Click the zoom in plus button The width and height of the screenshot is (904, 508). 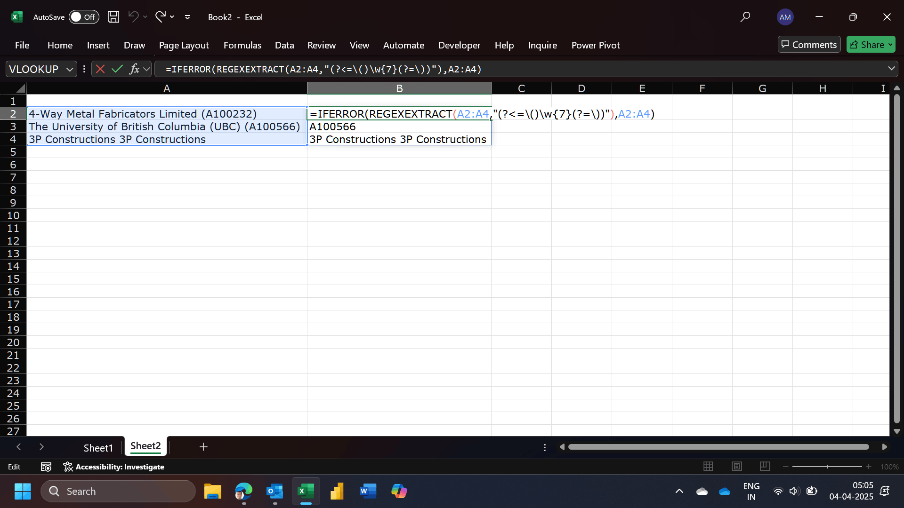tap(869, 467)
